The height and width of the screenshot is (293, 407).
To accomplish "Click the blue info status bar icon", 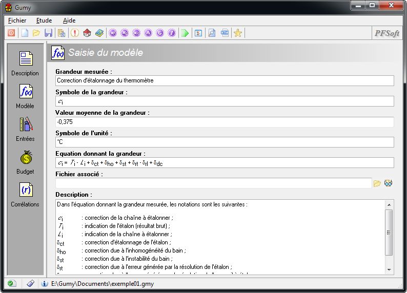I will coord(45,283).
